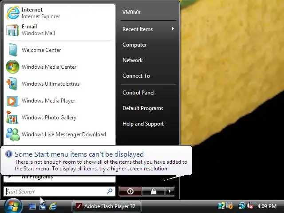
Task: Click the magnifier icon in Start Search
Action: pyautogui.click(x=110, y=191)
